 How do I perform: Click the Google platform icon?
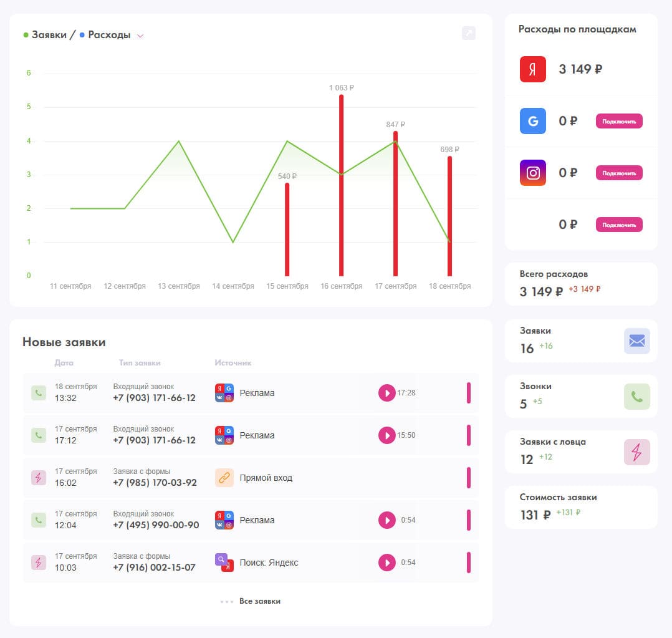point(533,121)
